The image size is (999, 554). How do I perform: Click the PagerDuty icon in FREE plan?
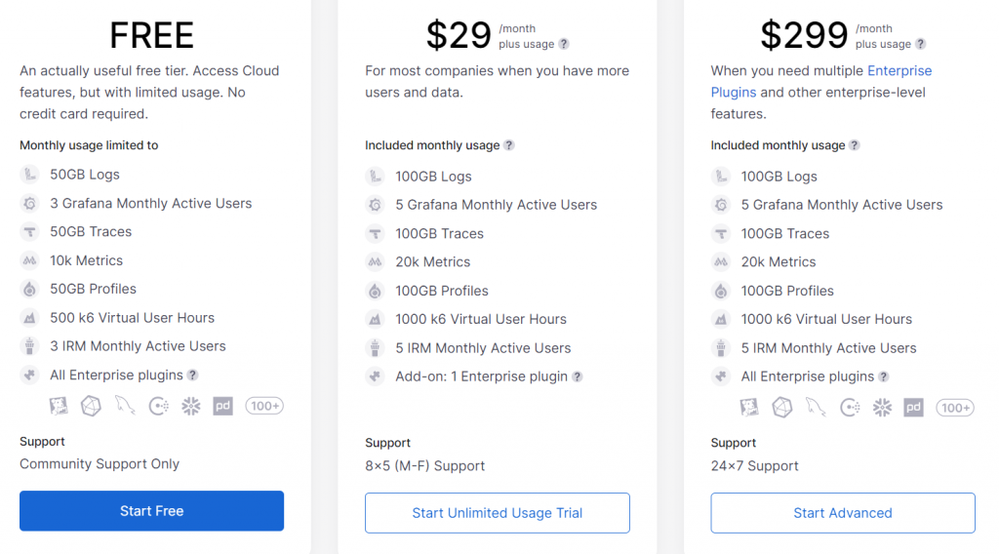[x=223, y=406]
